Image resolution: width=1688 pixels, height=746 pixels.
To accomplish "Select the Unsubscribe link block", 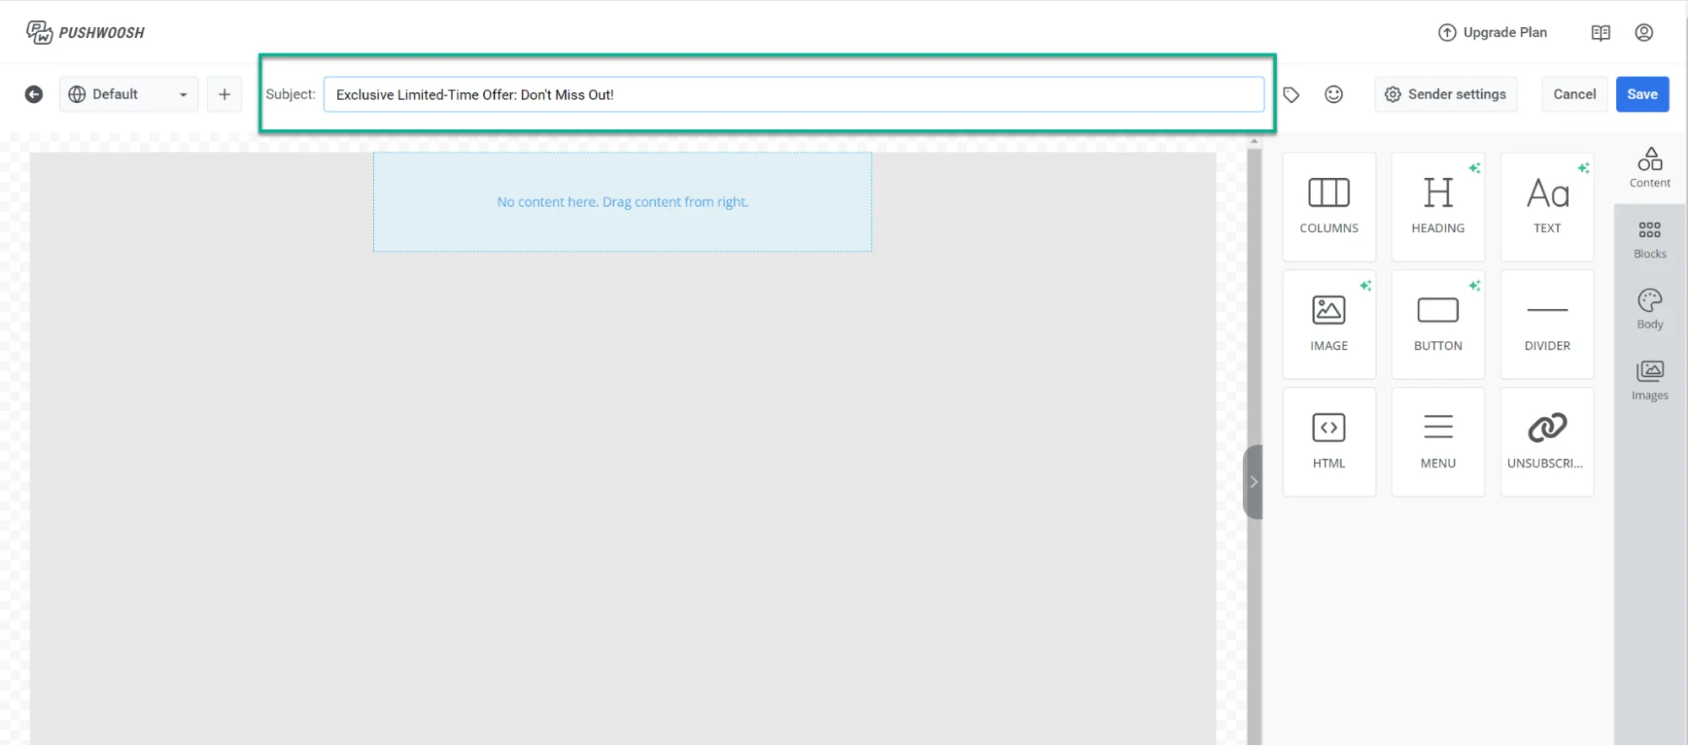I will (x=1546, y=441).
